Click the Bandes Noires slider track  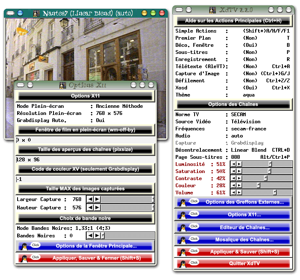click(x=128, y=236)
